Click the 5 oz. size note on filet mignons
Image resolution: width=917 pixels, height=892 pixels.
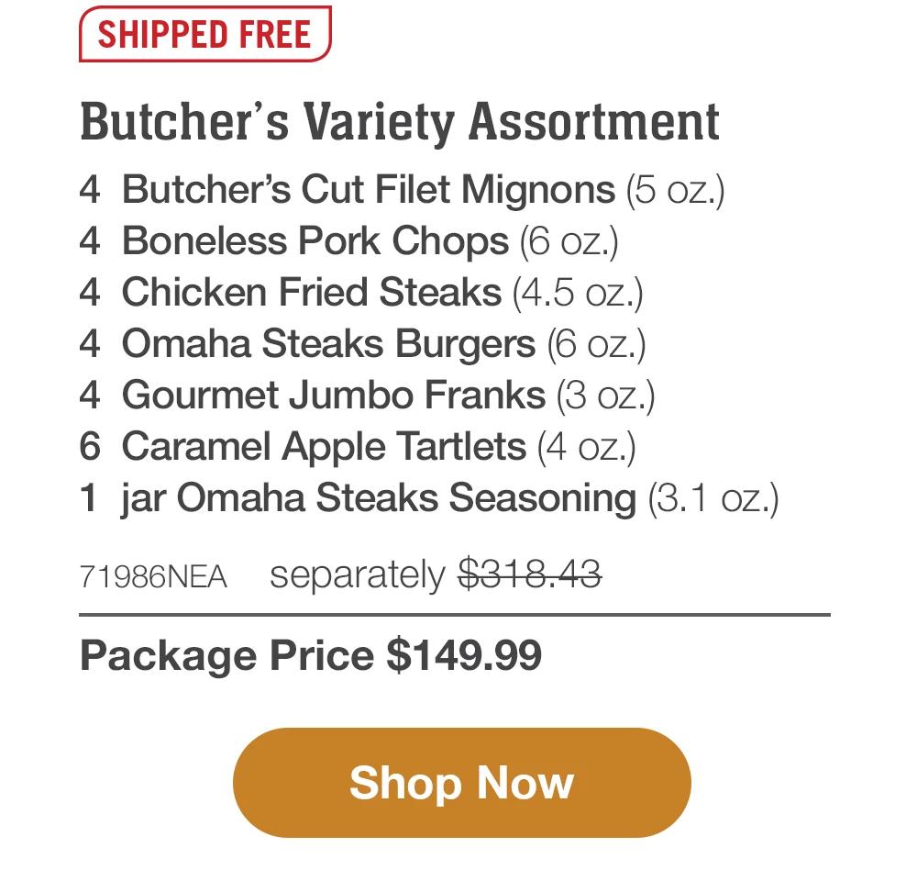[x=674, y=190]
